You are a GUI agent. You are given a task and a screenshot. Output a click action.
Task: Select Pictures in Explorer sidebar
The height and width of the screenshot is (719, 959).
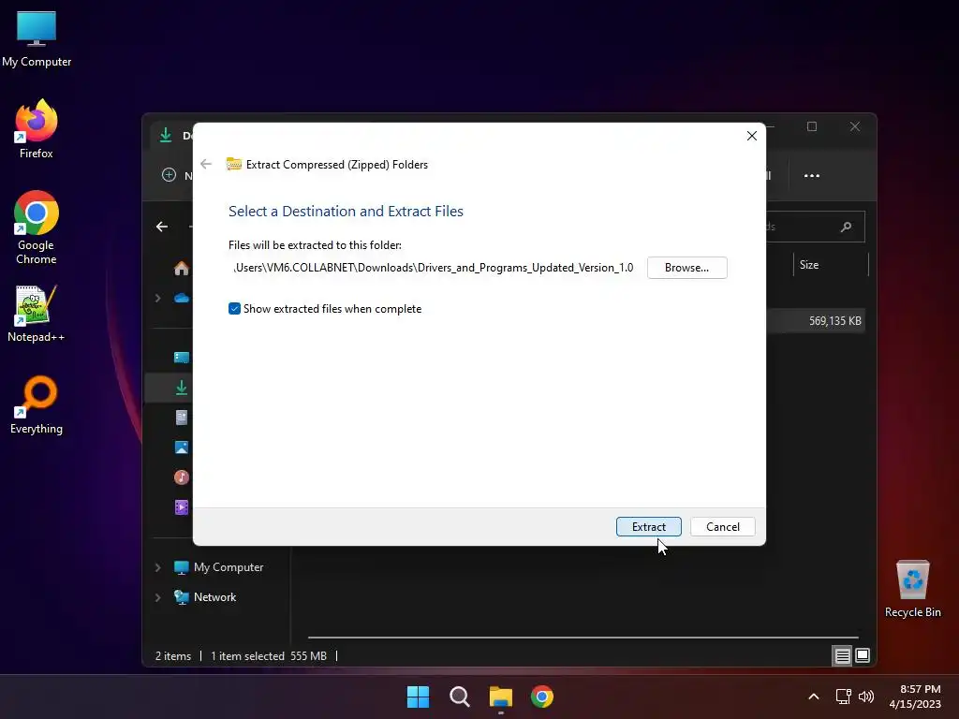(x=181, y=447)
